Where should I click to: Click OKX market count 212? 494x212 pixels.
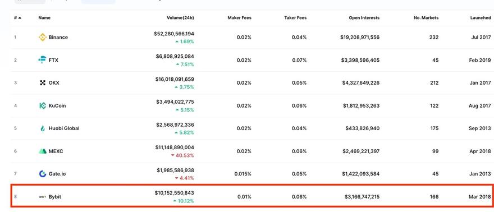tap(434, 83)
